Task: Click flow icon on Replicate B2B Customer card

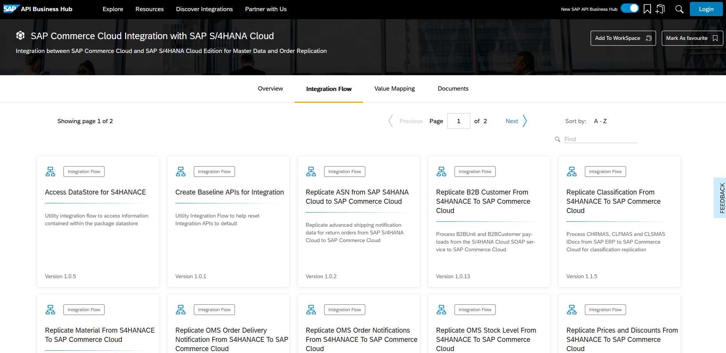Action: tap(441, 172)
